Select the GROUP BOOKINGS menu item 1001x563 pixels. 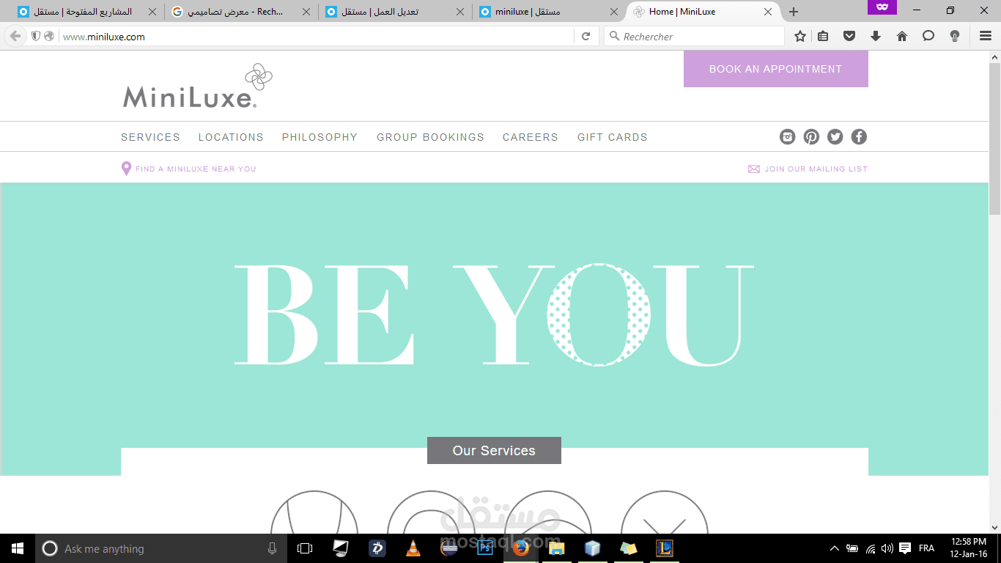[x=429, y=137]
